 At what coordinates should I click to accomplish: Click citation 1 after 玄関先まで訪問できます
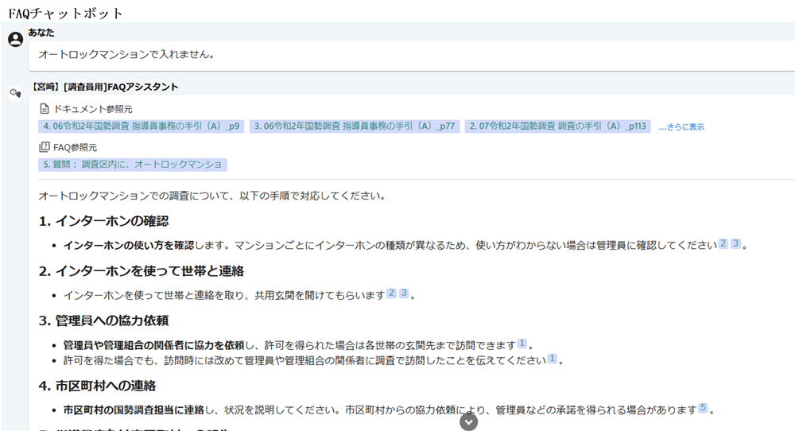[x=522, y=344]
